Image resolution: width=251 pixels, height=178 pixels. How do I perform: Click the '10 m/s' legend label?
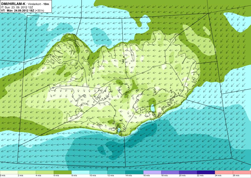point(93,175)
